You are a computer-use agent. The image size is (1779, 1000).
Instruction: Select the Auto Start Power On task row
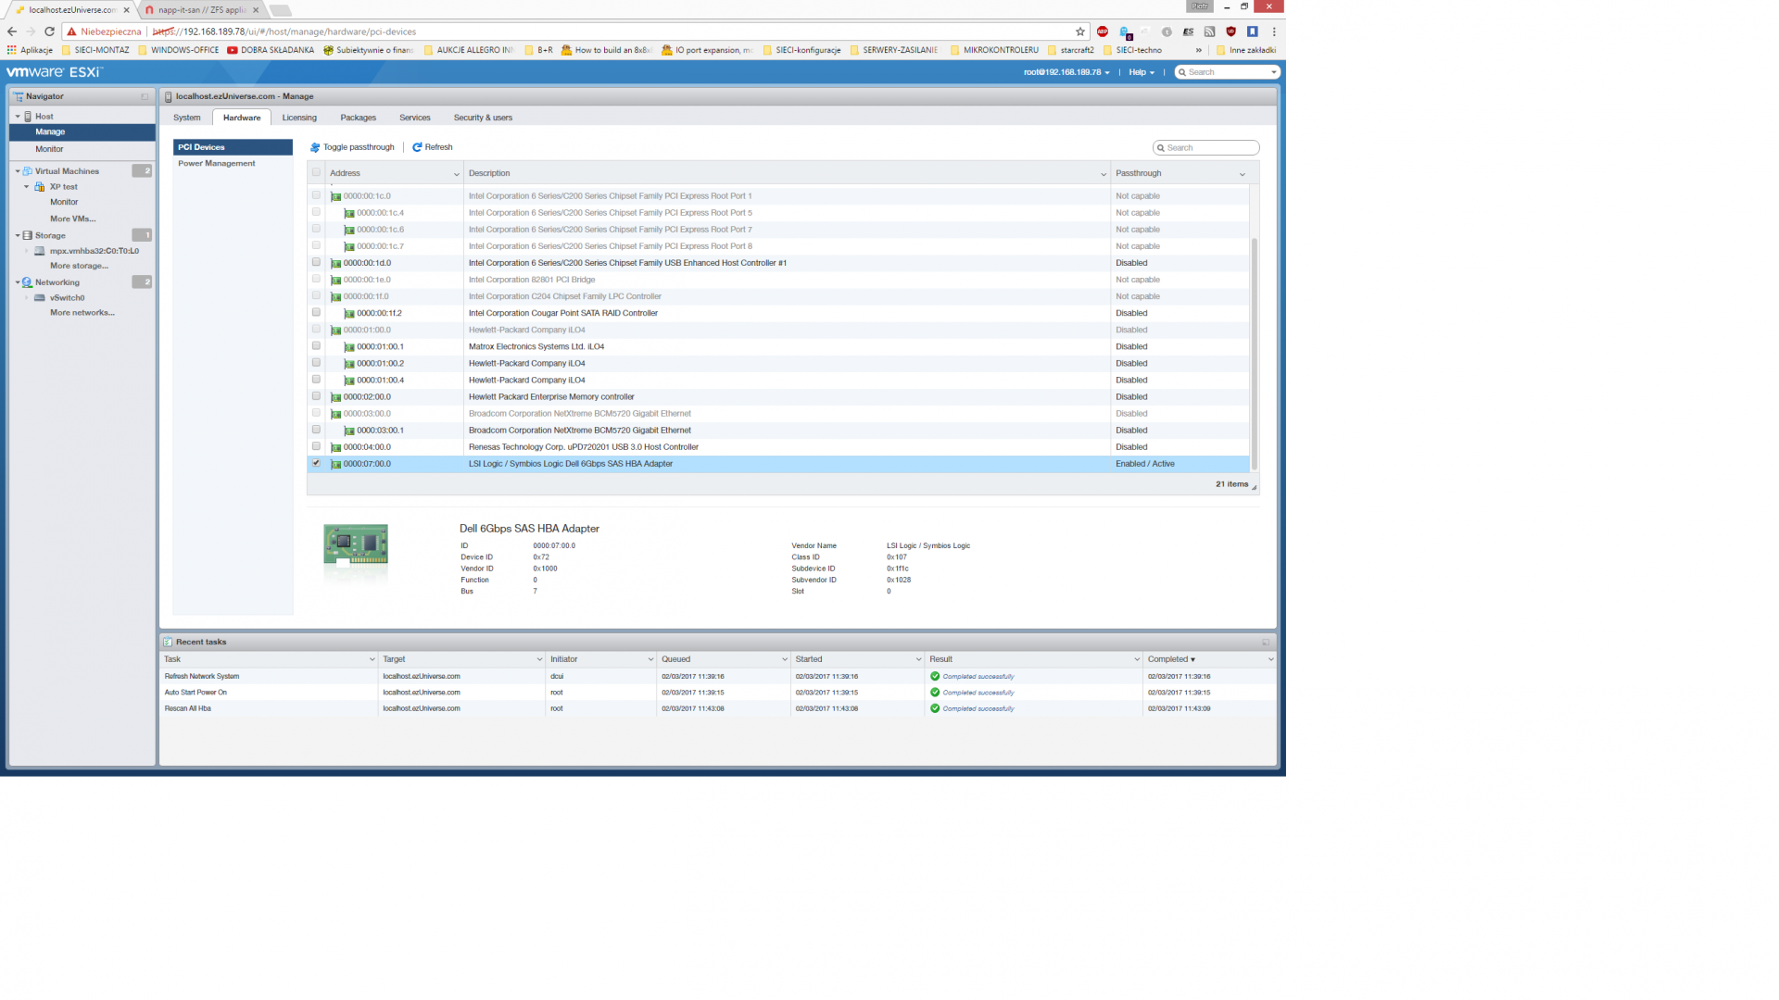718,693
